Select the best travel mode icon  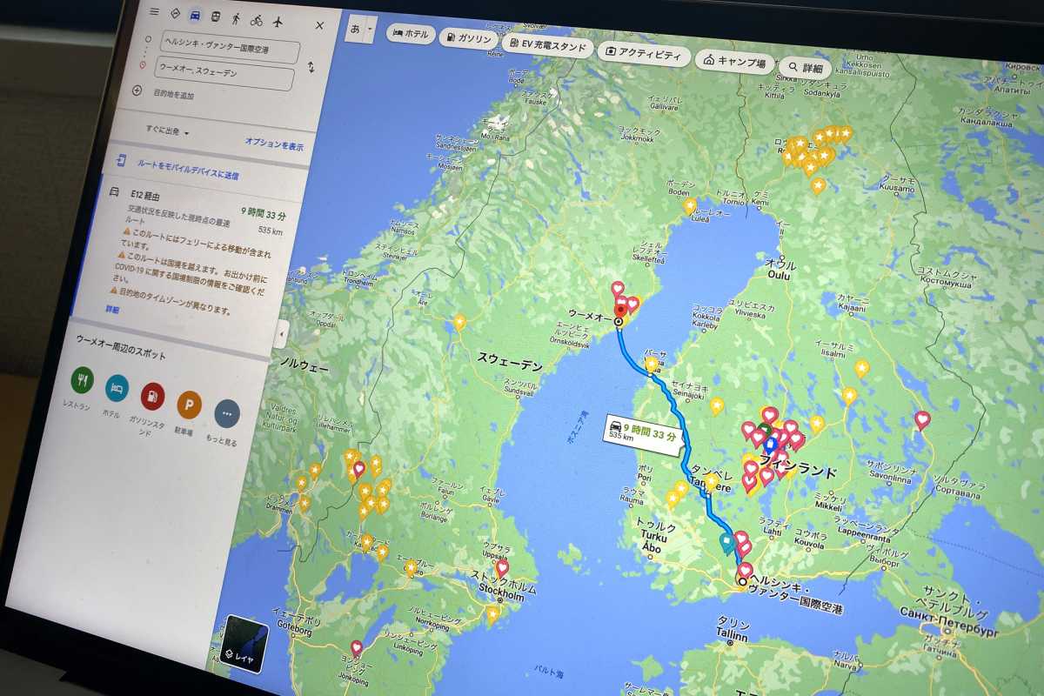[176, 14]
